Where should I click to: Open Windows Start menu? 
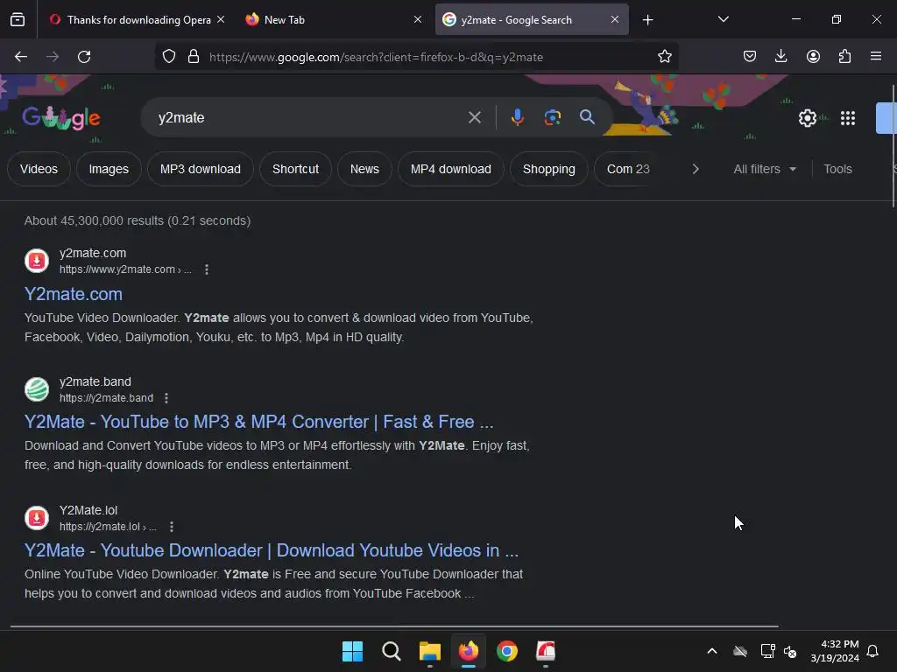[x=352, y=651]
